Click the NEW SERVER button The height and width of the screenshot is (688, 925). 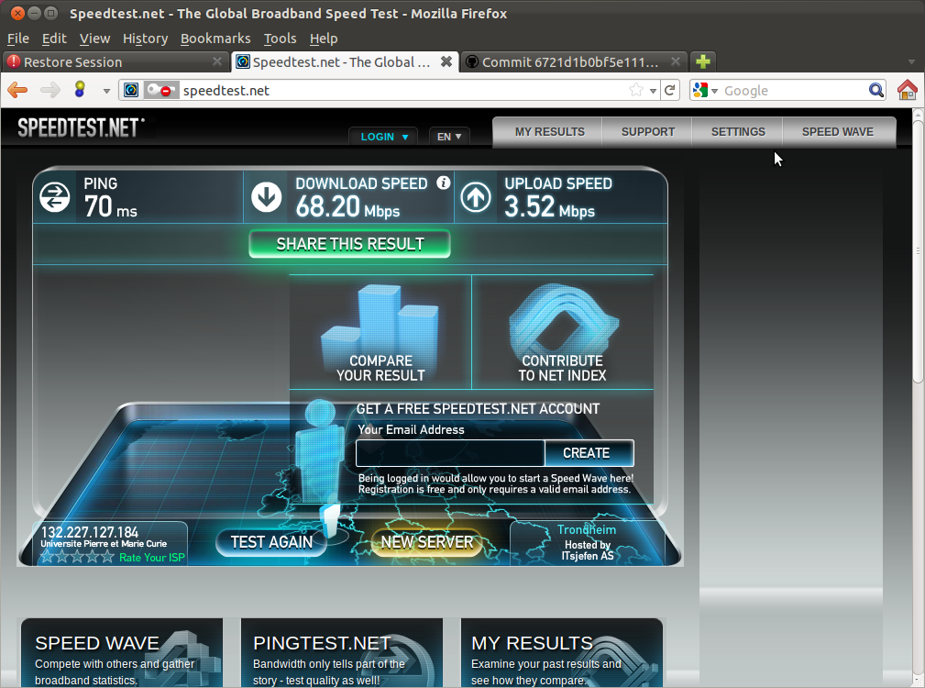(x=427, y=542)
